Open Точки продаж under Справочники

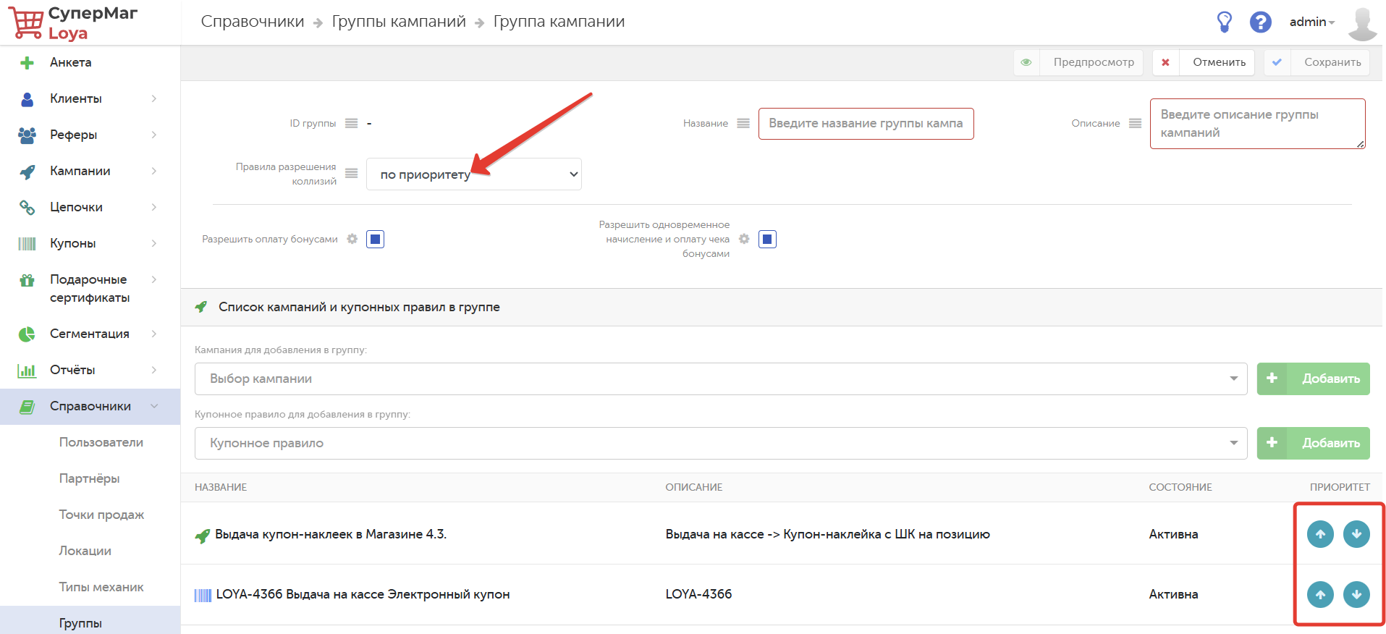coord(101,515)
